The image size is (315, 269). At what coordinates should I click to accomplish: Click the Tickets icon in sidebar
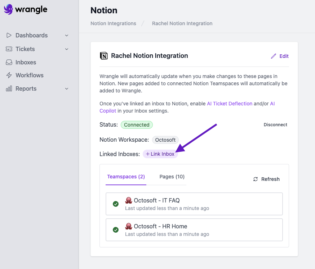coord(9,49)
